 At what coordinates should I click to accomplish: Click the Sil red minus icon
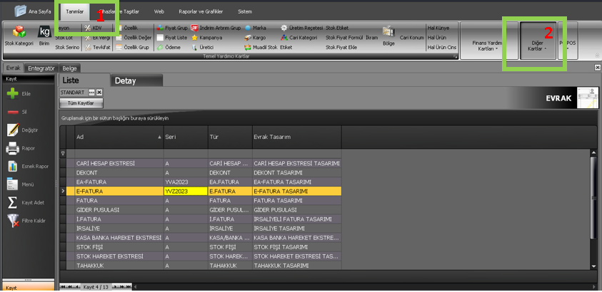pos(12,112)
